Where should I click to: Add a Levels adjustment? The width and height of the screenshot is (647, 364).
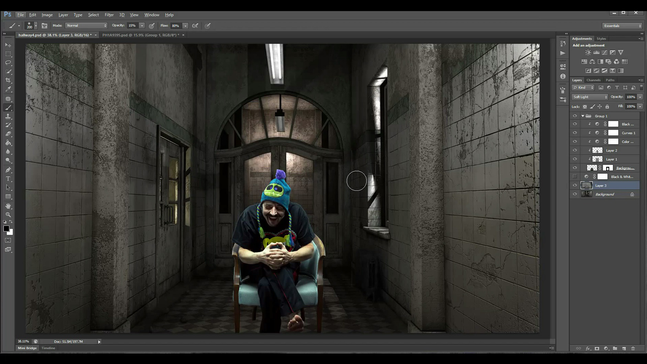(596, 53)
